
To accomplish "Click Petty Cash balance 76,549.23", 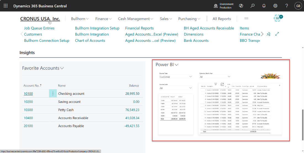I will point(132,110).
